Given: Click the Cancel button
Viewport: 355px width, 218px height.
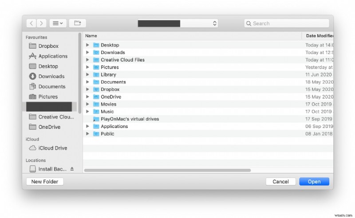Looking at the screenshot, I should (281, 182).
